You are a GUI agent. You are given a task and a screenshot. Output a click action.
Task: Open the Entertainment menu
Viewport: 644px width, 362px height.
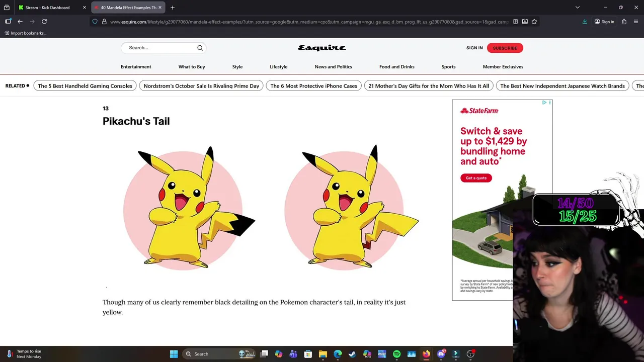[x=136, y=67]
